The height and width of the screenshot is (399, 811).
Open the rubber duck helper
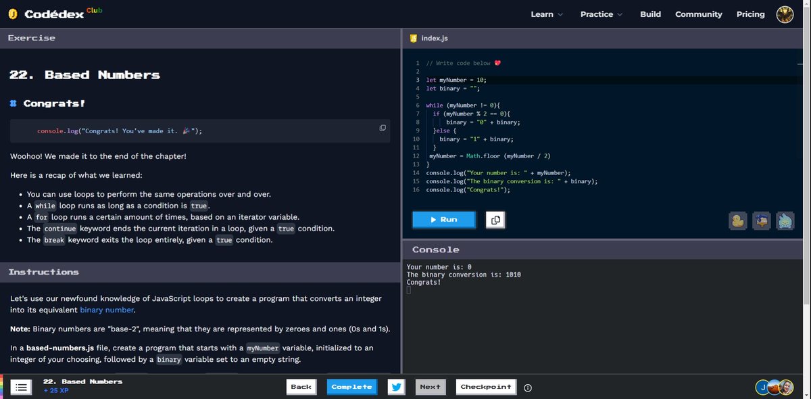point(737,220)
